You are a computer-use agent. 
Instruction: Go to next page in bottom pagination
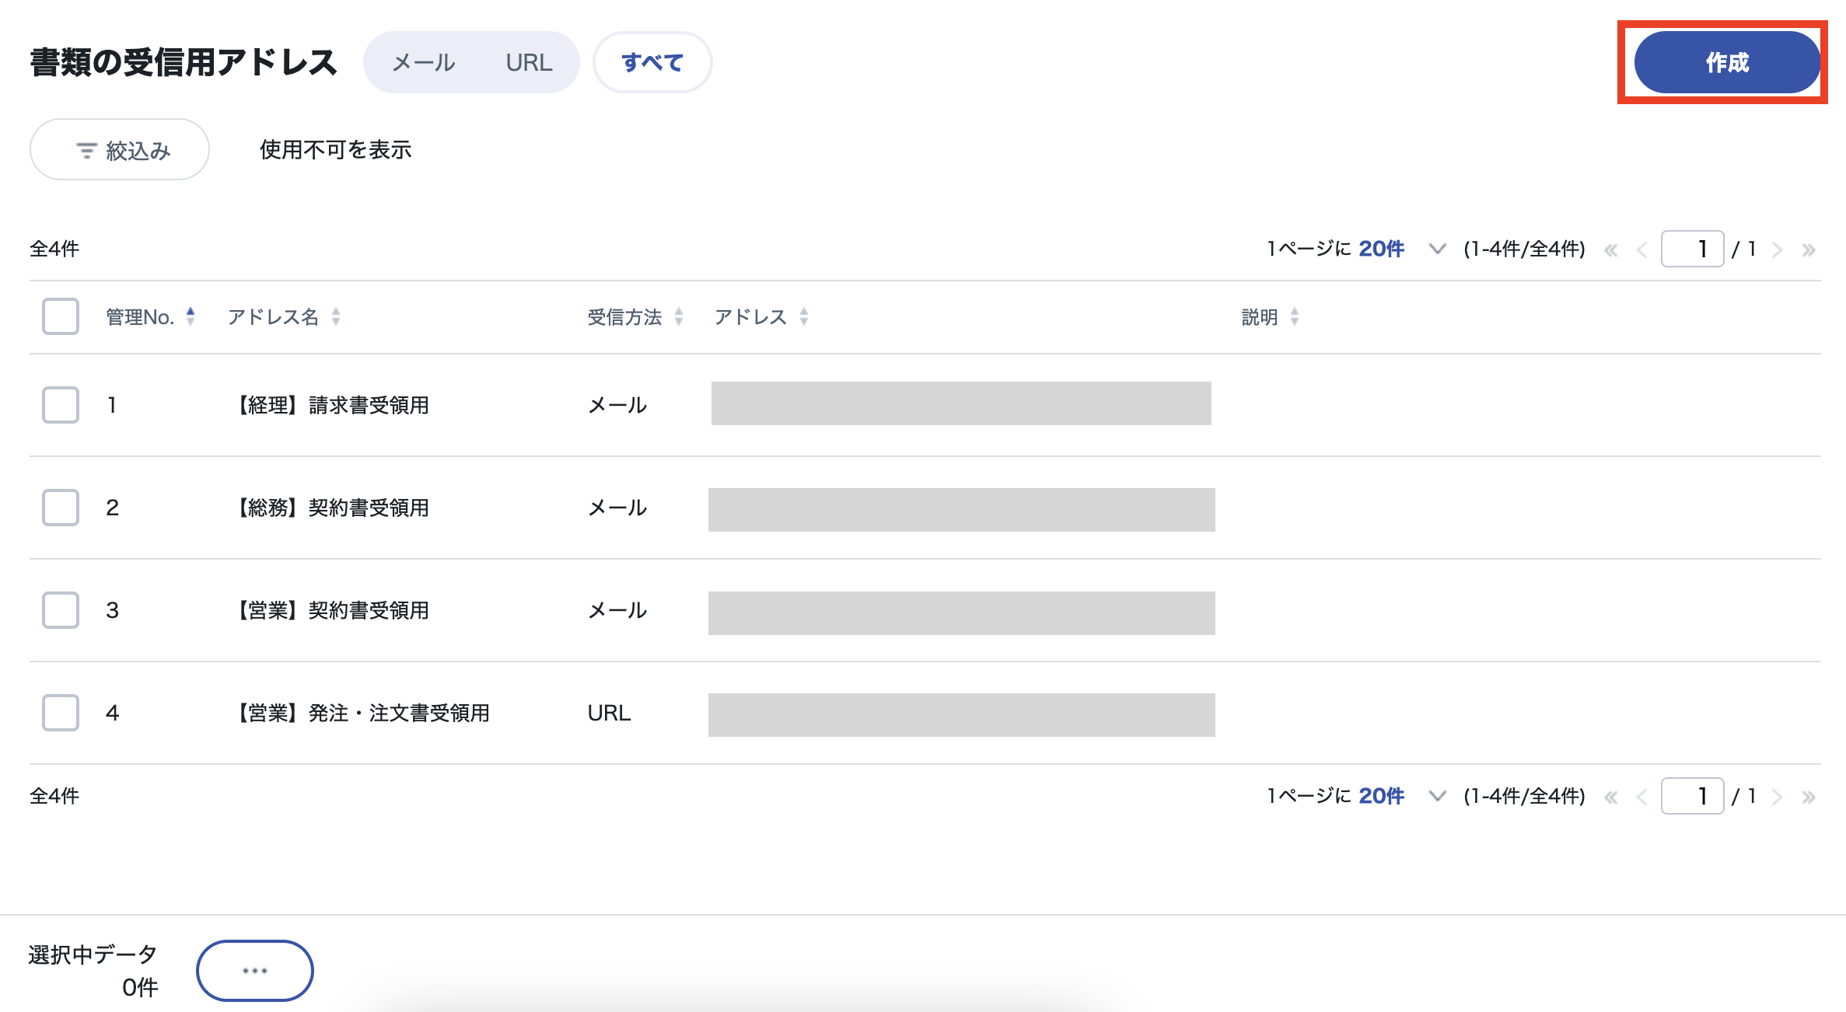click(1777, 797)
